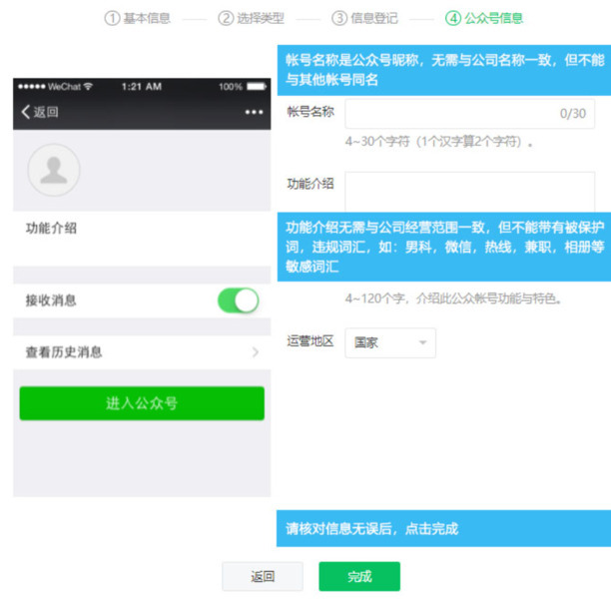This screenshot has height=601, width=611.
Task: Click step 4 公众号信息 circle icon
Action: tap(453, 18)
